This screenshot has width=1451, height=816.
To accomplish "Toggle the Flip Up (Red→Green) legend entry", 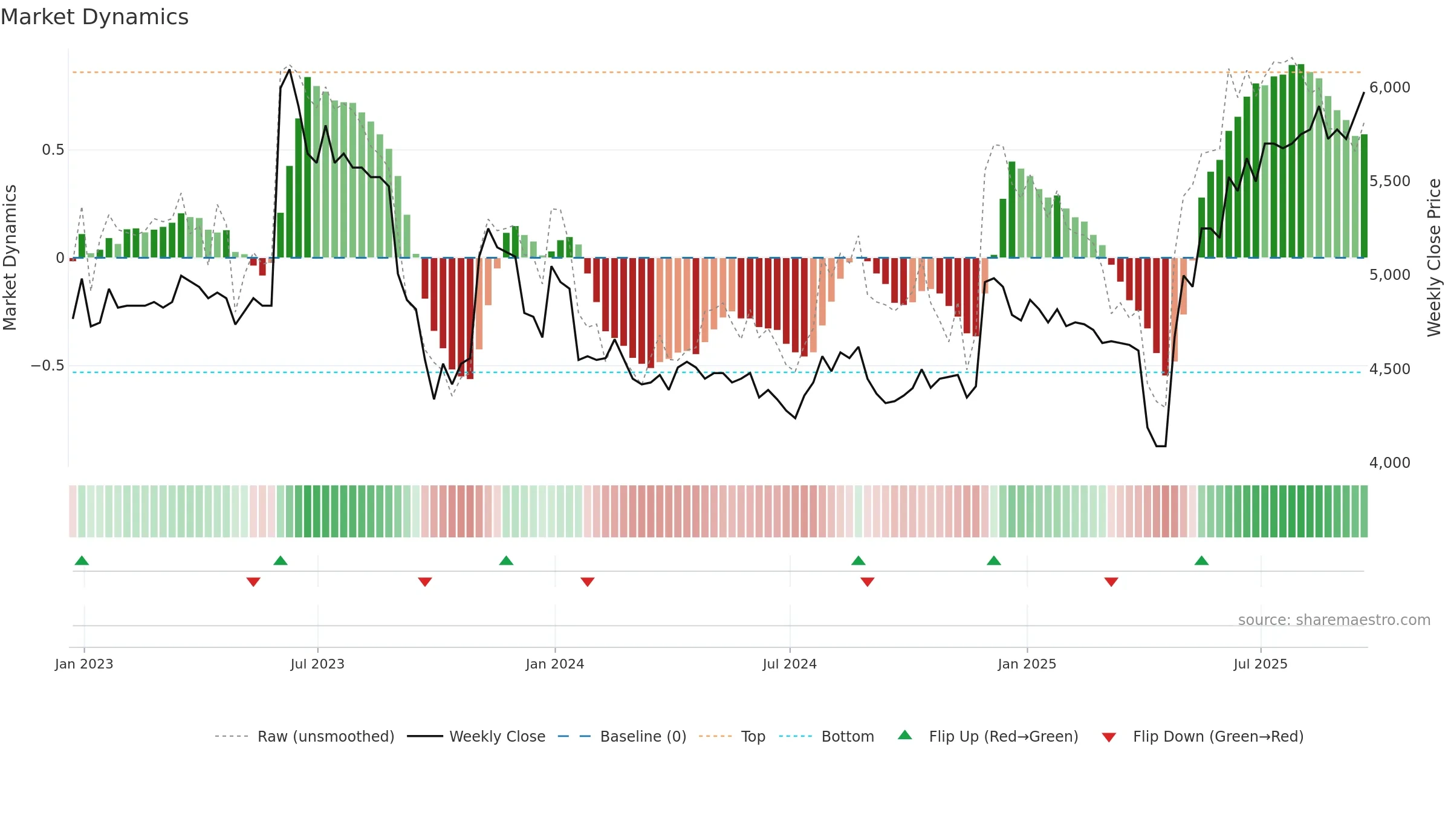I will click(988, 736).
